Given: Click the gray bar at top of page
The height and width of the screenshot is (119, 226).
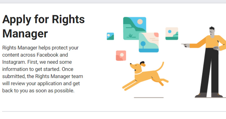Looking at the screenshot, I should 113,1.
